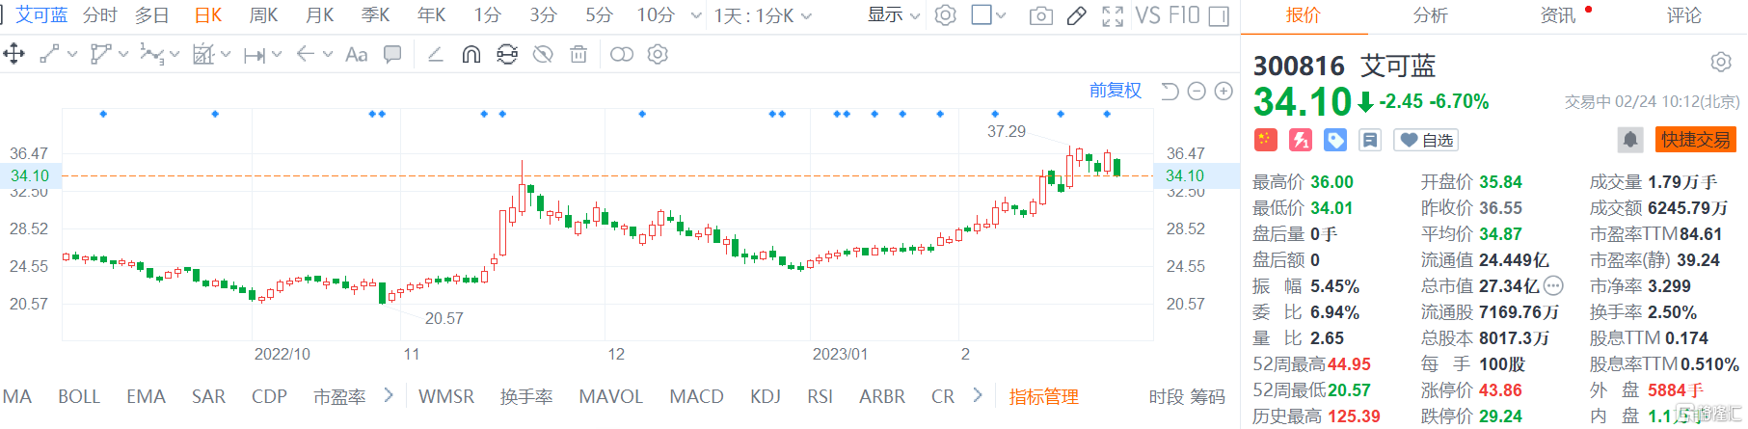Toggle the magnet snap mode

(471, 54)
